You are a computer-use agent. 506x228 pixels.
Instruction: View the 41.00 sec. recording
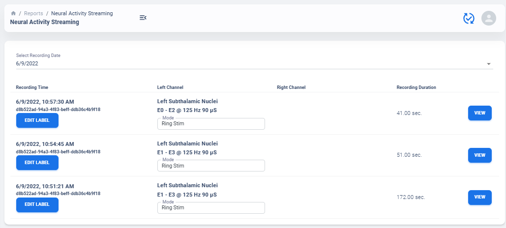(479, 113)
